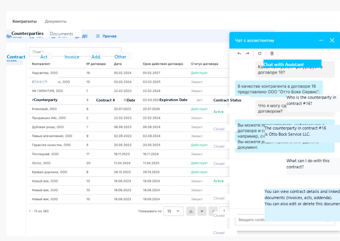
Task: Select the Хэдхантер, ООО row
Action: click(x=129, y=73)
